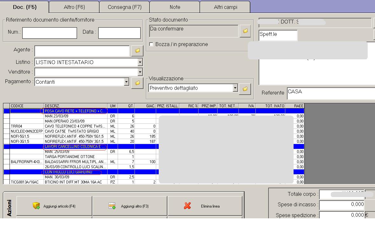
Task: Select the CONTROLLO LUCI GIARDINO row
Action: pos(154,172)
